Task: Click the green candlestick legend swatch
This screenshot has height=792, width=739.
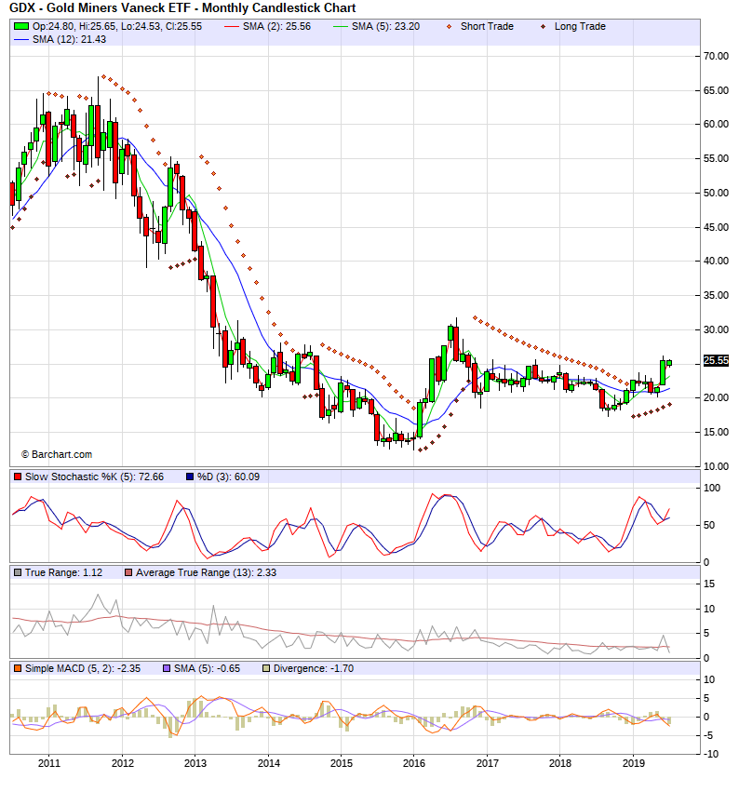Action: (20, 26)
